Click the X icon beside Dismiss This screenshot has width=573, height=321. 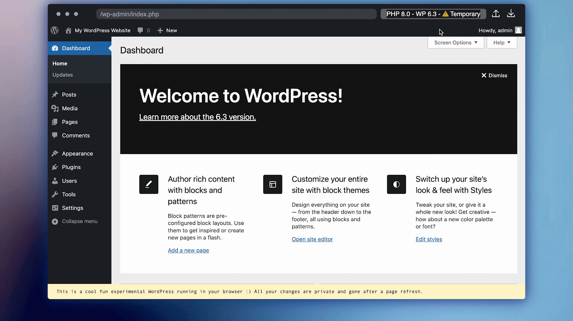(484, 75)
